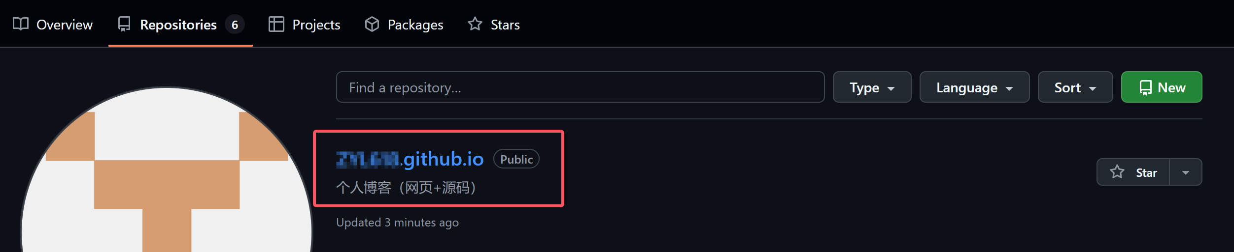Expand the caret next to Star button
The width and height of the screenshot is (1234, 252).
pyautogui.click(x=1186, y=172)
